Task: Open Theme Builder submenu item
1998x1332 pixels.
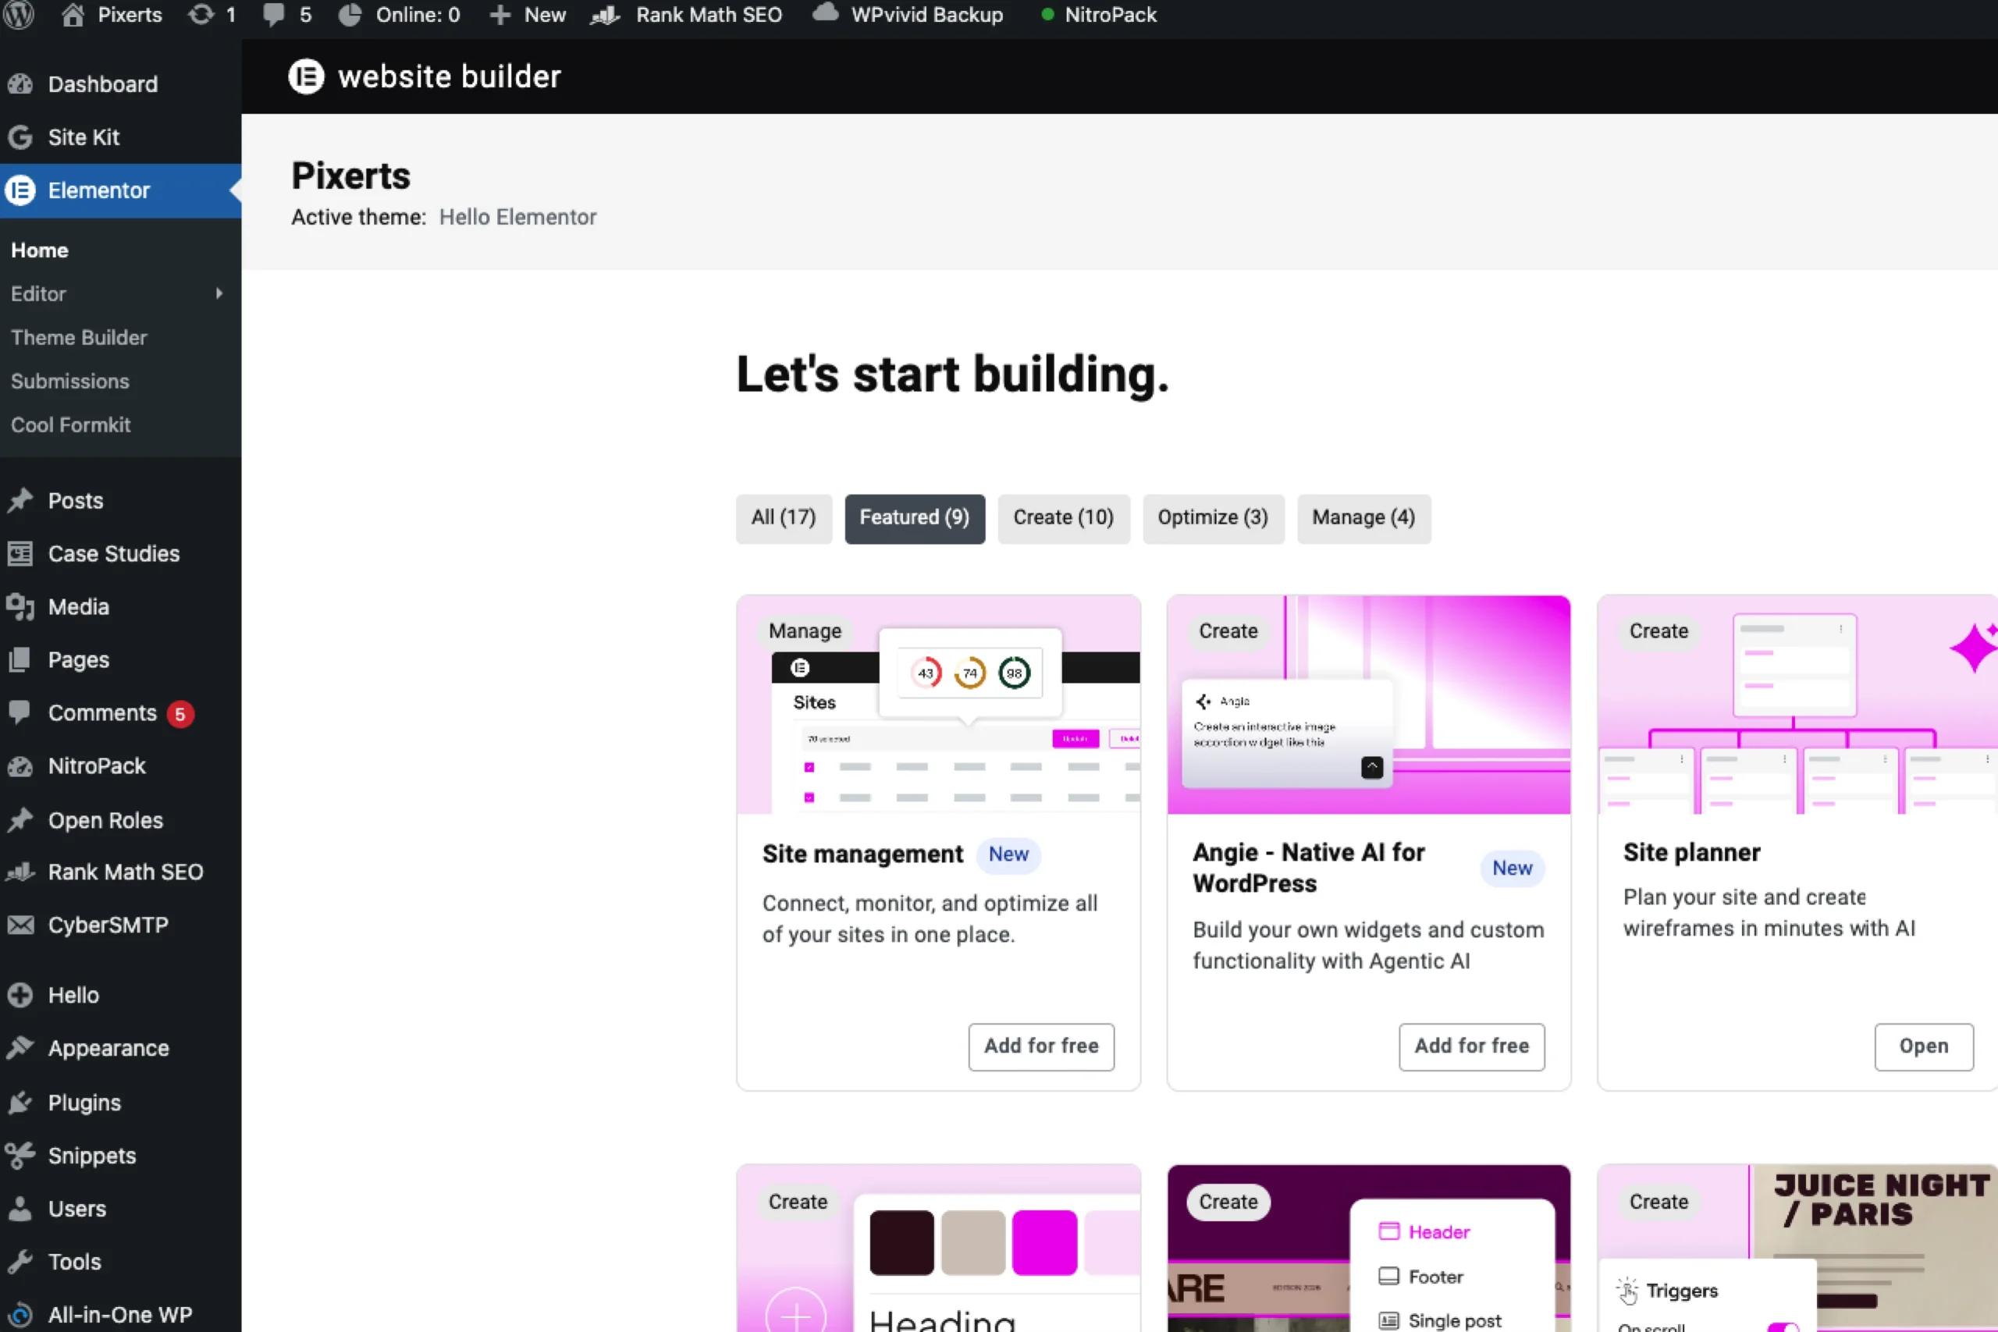Action: pyautogui.click(x=79, y=337)
